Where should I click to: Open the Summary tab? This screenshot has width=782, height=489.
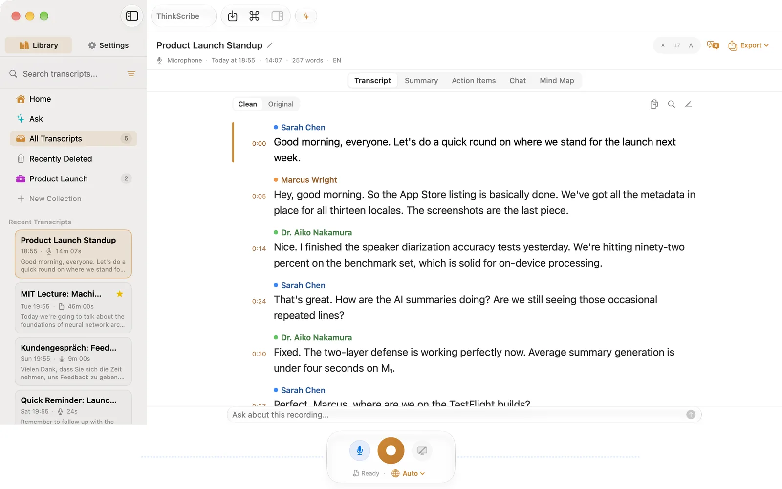[421, 81]
